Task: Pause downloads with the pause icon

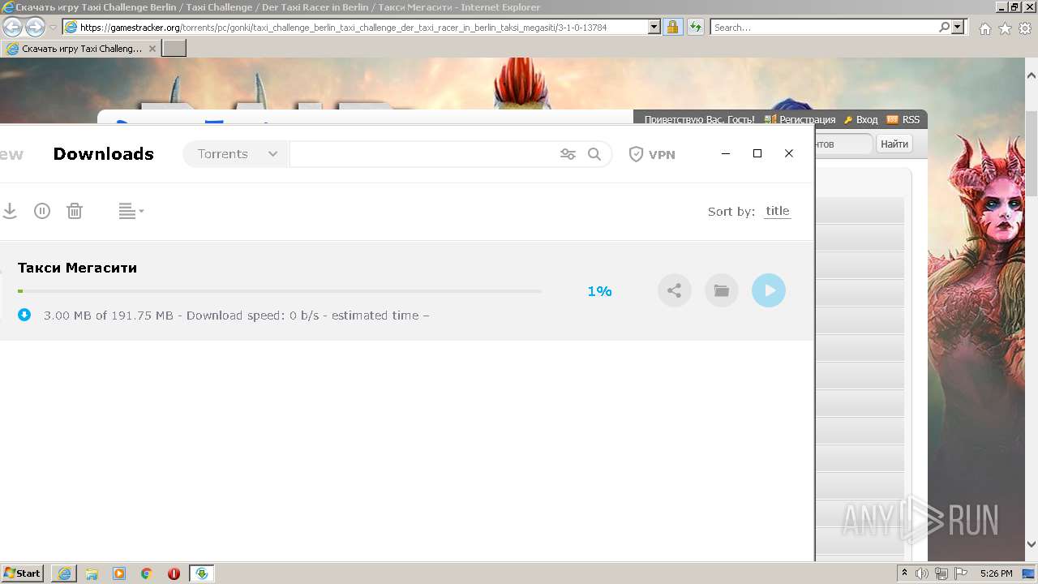Action: tap(42, 211)
